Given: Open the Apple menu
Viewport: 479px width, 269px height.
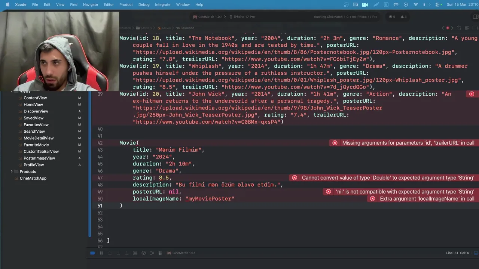Looking at the screenshot, I should pyautogui.click(x=7, y=4).
